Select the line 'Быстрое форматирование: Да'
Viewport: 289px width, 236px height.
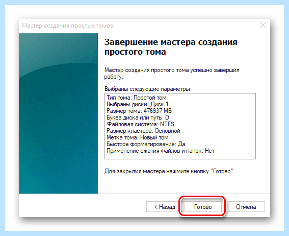point(146,144)
